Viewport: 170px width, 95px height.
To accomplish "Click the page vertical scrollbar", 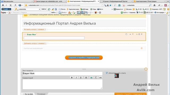I will pos(169,55).
